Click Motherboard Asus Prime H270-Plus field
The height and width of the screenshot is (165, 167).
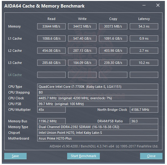98,138
